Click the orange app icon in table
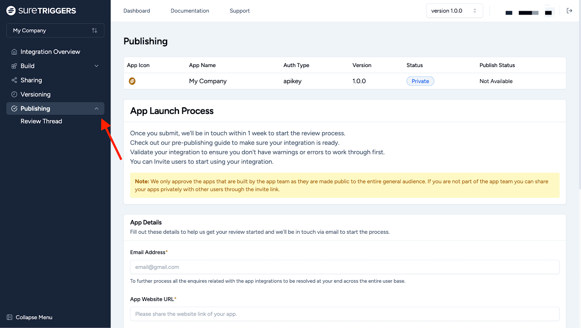The image size is (581, 328). (x=132, y=81)
